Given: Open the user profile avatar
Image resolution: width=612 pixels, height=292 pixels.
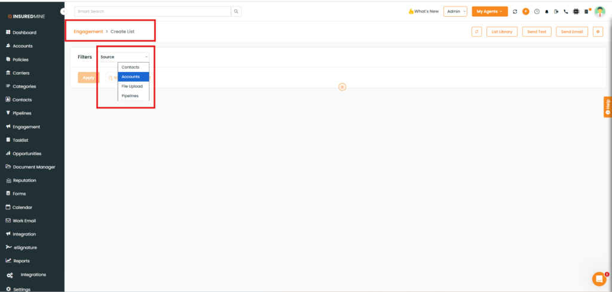Looking at the screenshot, I should [599, 11].
